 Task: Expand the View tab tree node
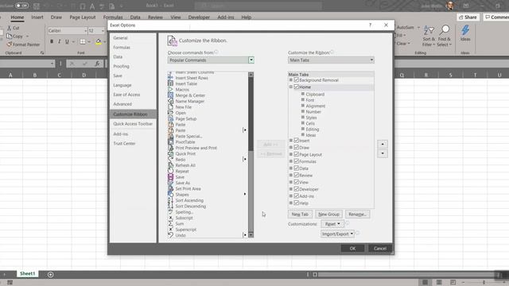pyautogui.click(x=291, y=182)
